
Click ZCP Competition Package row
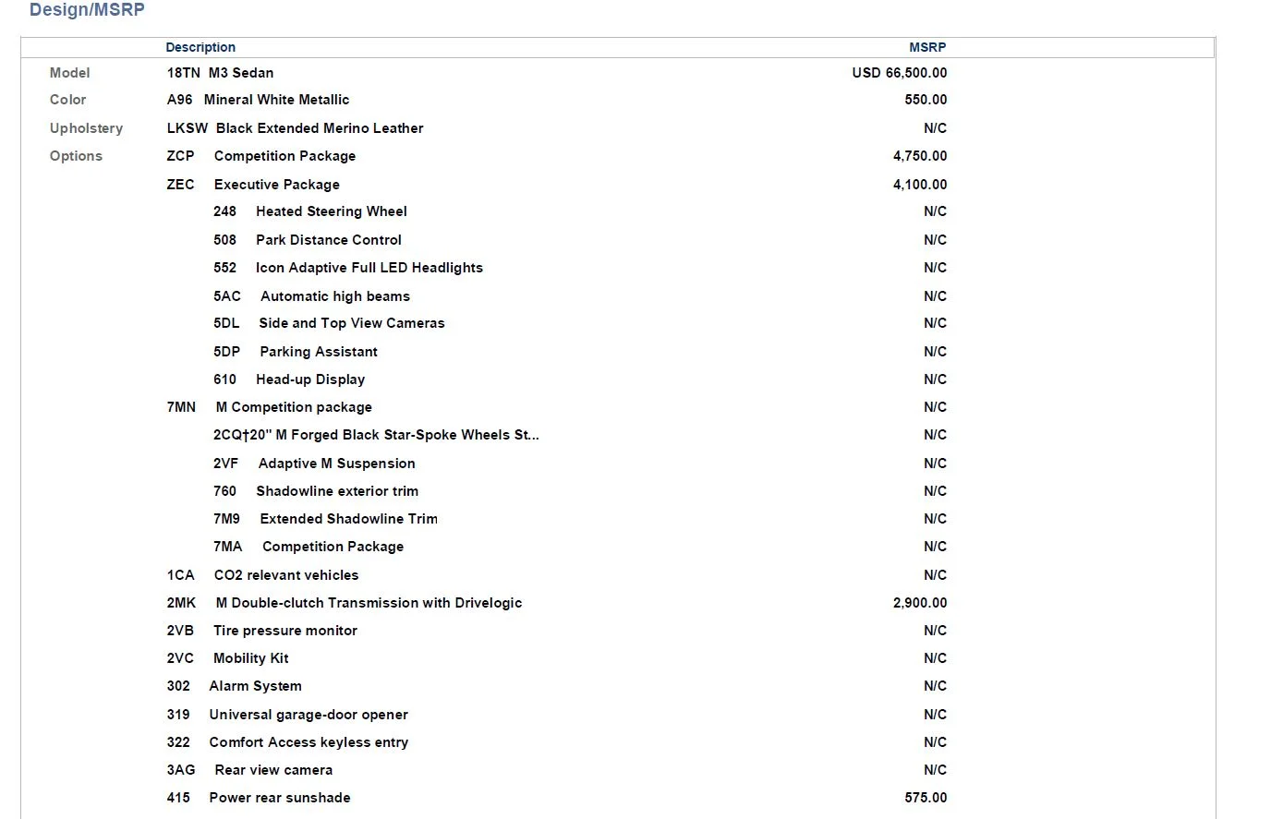coord(260,156)
